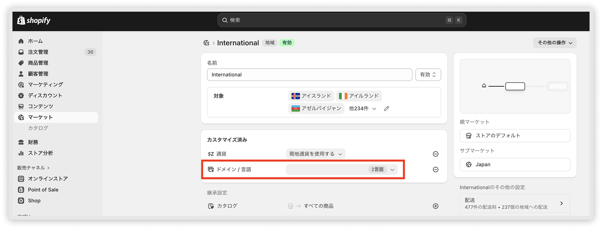Click the pencil icon to edit target regions

(x=386, y=109)
